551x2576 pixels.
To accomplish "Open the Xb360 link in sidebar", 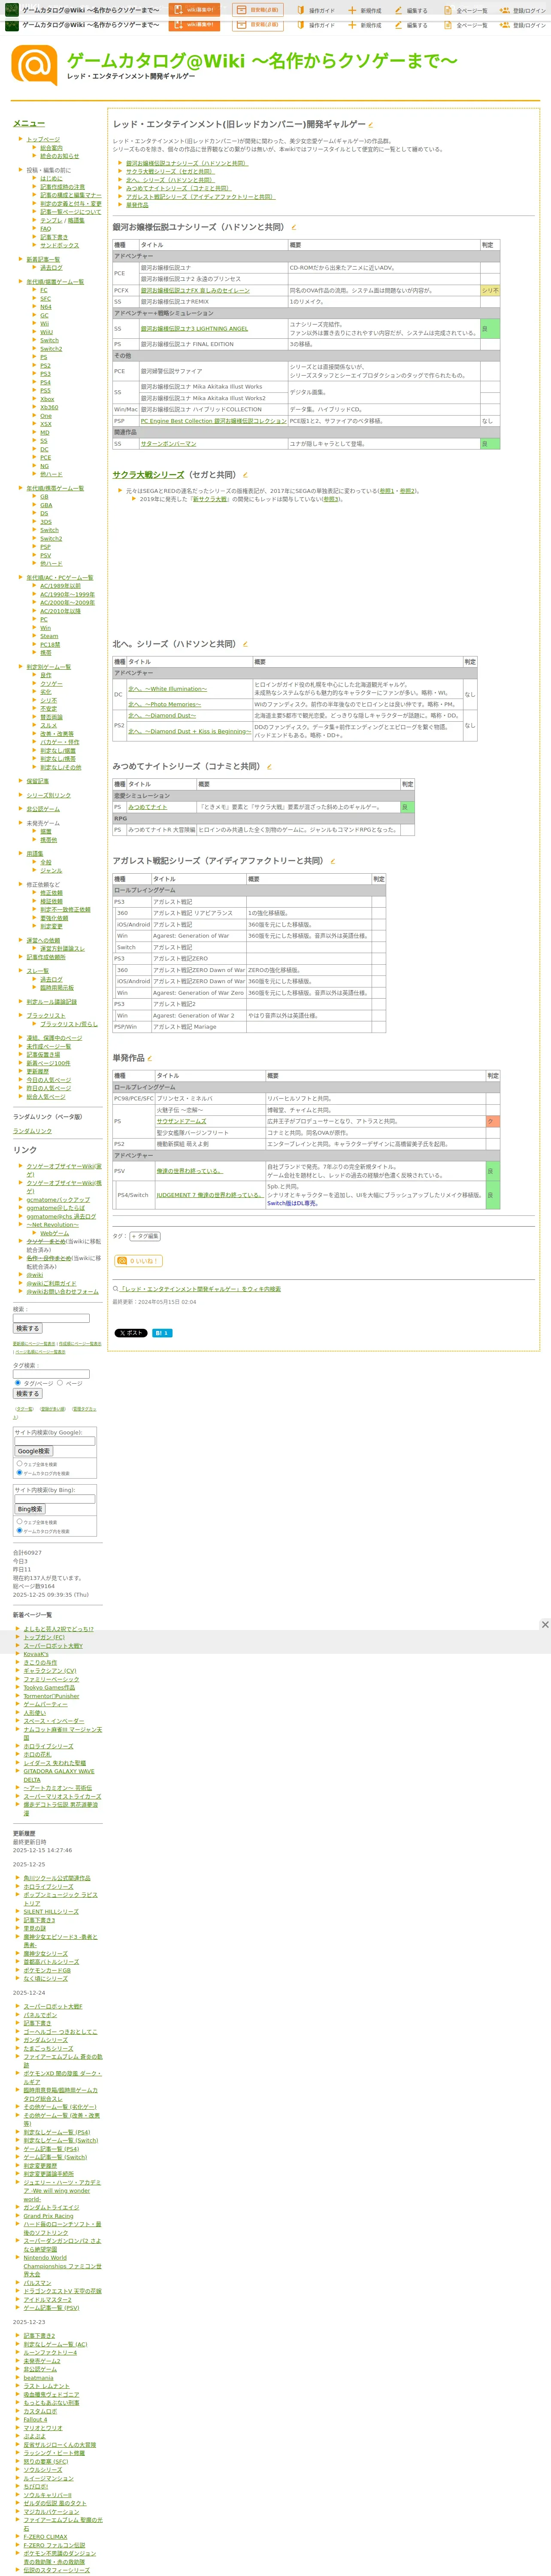I will click(x=49, y=408).
